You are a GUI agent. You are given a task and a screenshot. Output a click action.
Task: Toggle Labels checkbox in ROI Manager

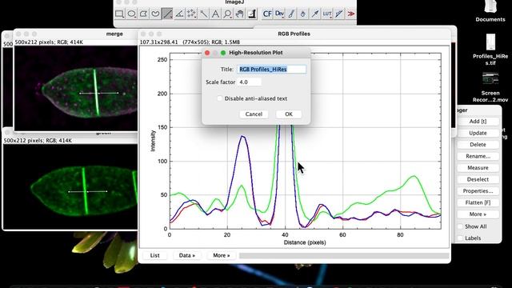[x=460, y=238]
